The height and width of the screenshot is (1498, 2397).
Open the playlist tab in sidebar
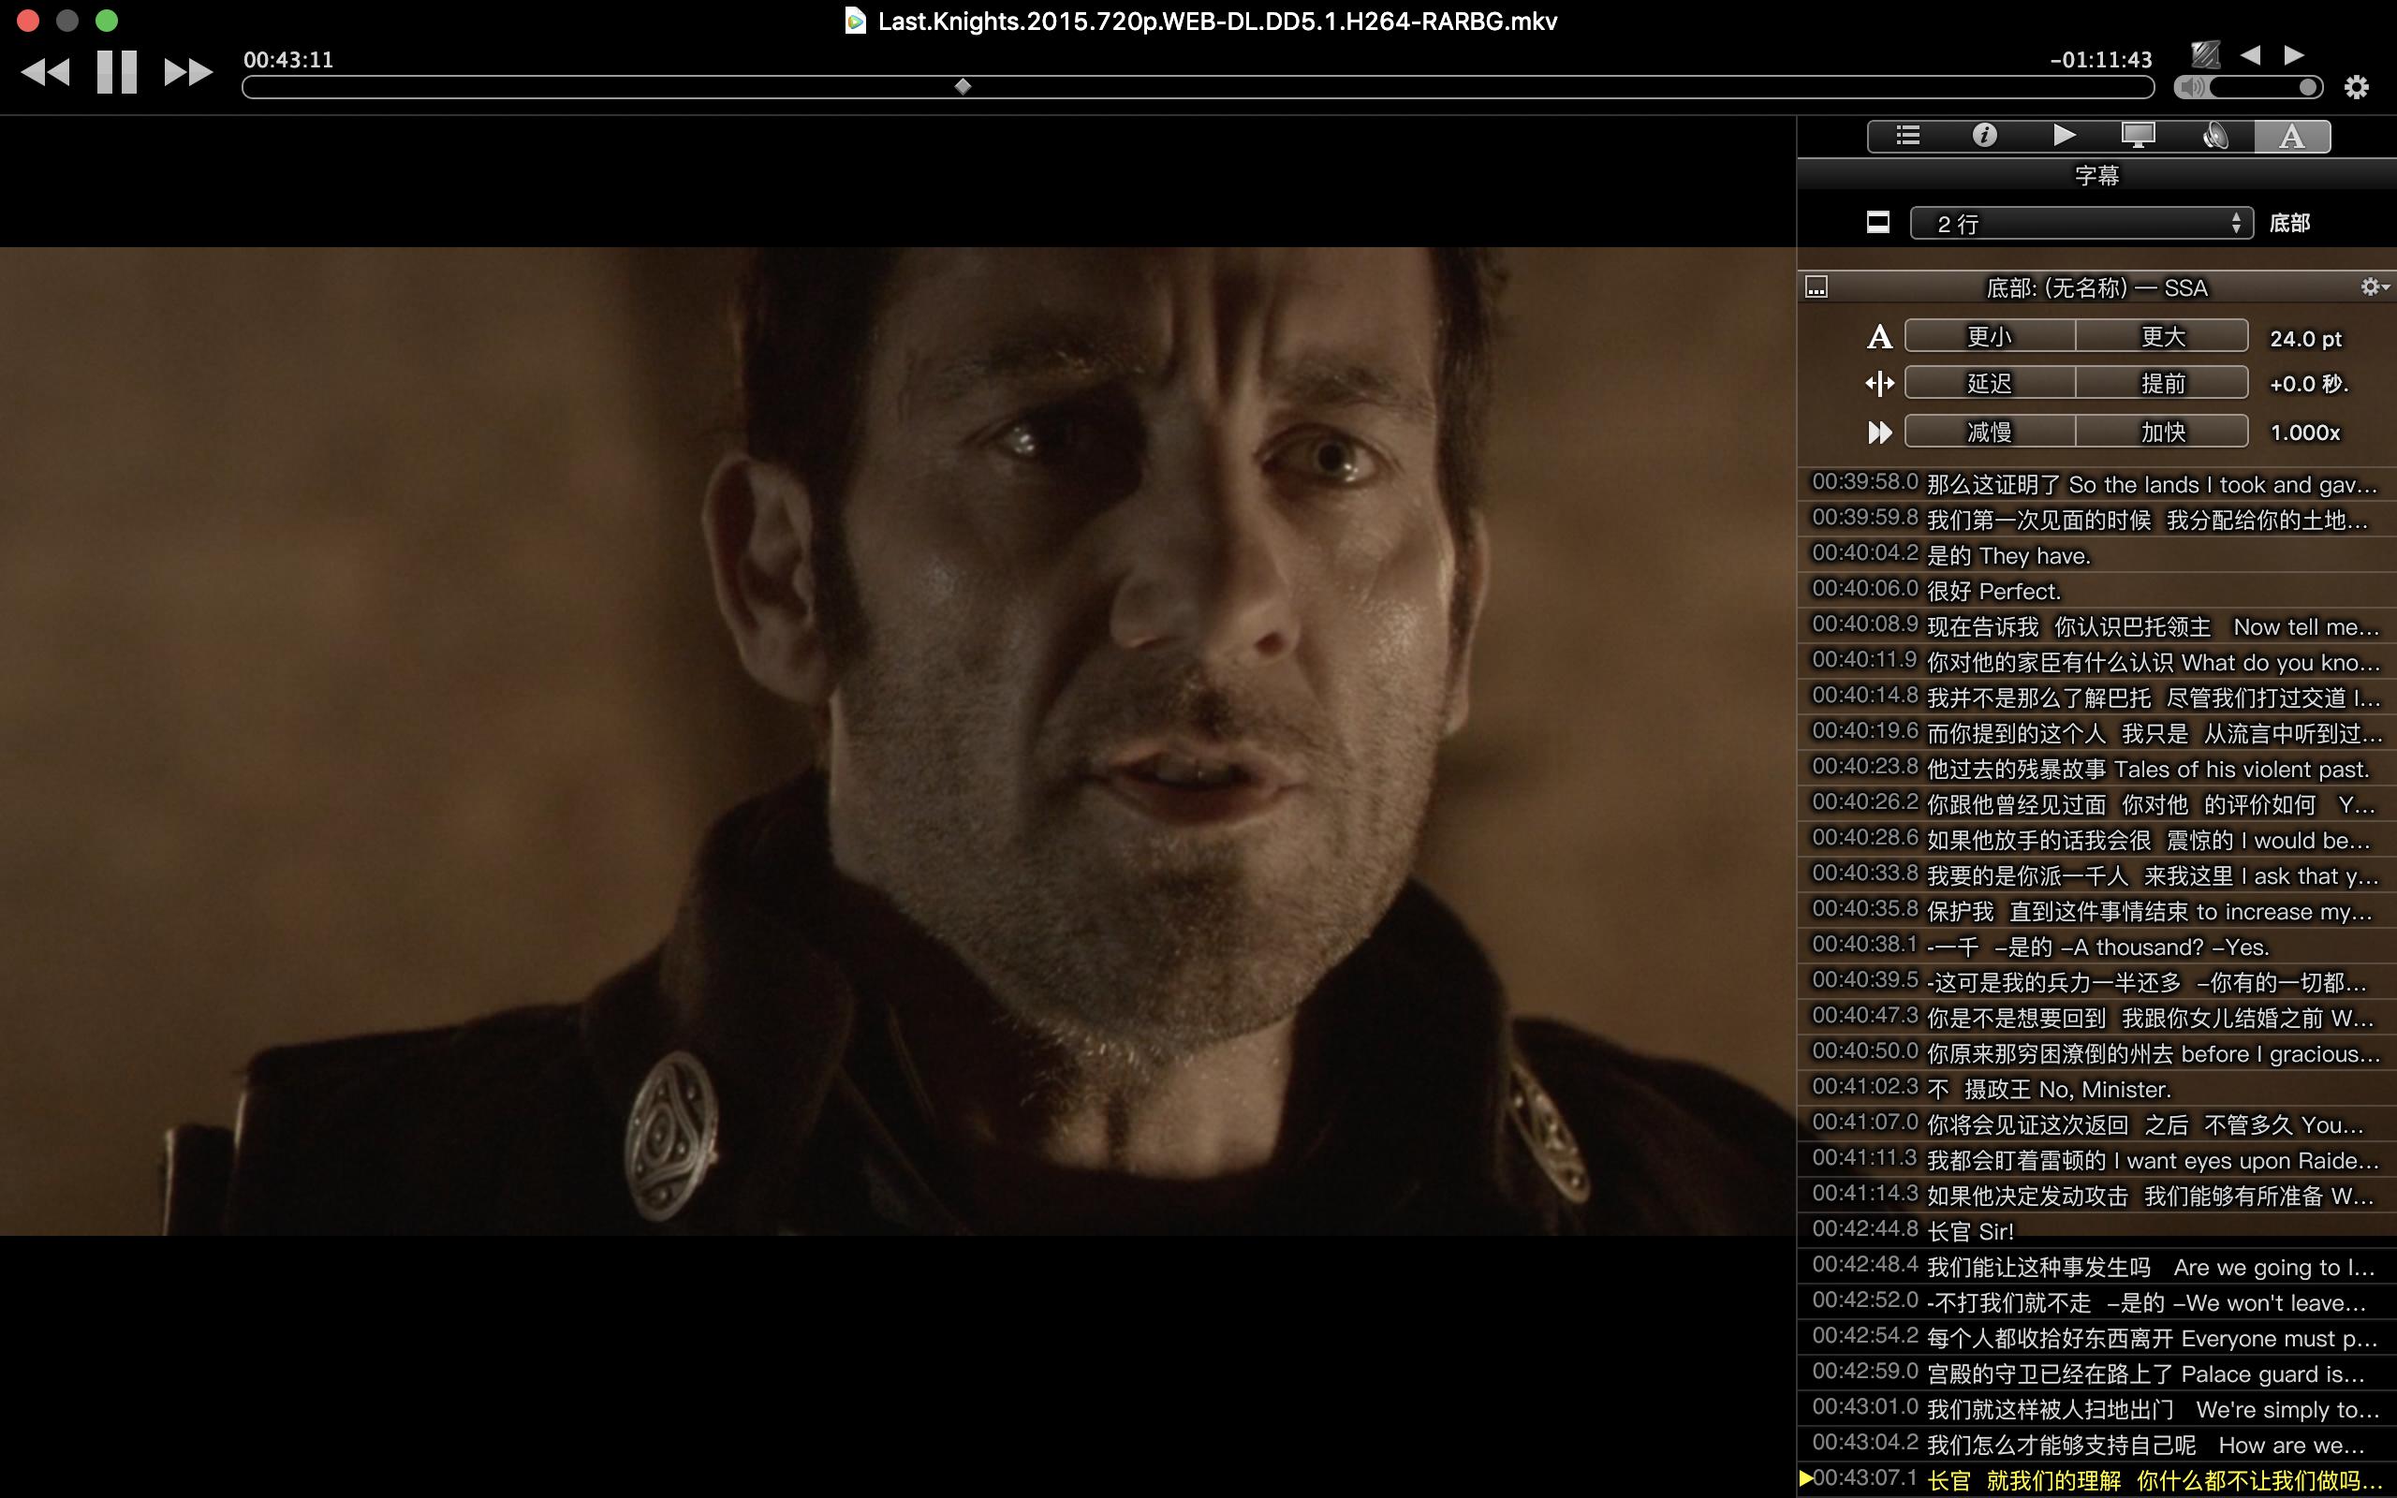pyautogui.click(x=1906, y=136)
